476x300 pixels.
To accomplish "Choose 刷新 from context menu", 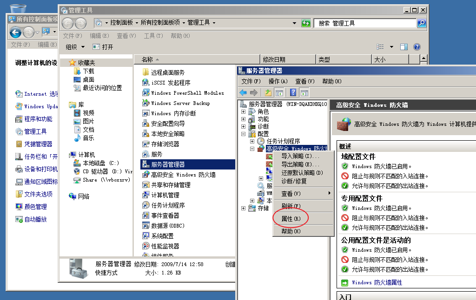I will (x=303, y=206).
